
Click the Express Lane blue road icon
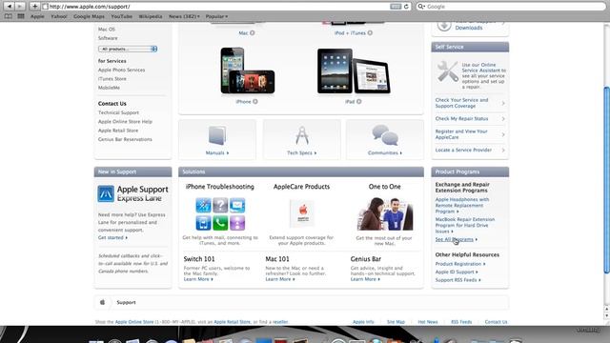[106, 193]
